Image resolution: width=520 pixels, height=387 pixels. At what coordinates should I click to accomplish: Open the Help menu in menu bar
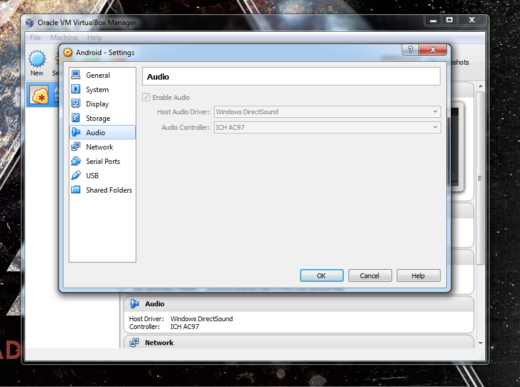pos(94,38)
